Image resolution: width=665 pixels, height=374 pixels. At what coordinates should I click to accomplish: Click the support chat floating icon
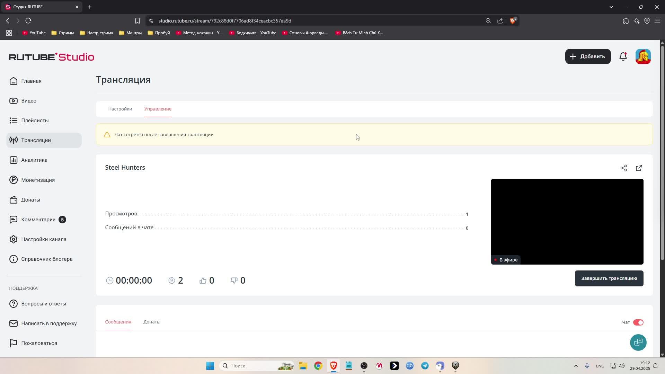click(x=638, y=342)
